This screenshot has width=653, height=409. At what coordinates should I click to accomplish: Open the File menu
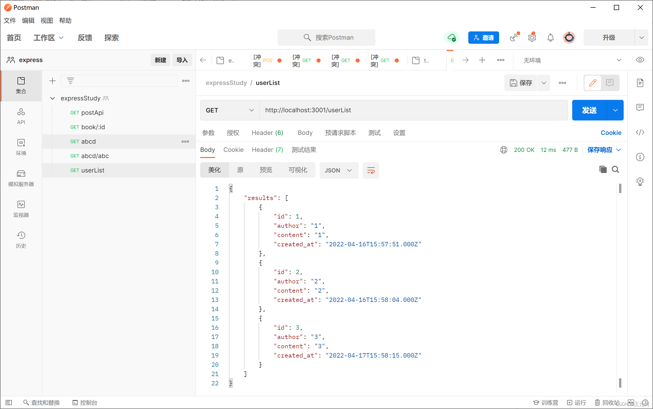[10, 21]
